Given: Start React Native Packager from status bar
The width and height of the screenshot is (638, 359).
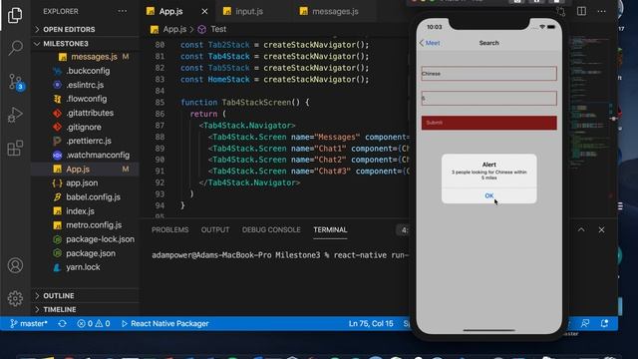Looking at the screenshot, I should coord(164,323).
